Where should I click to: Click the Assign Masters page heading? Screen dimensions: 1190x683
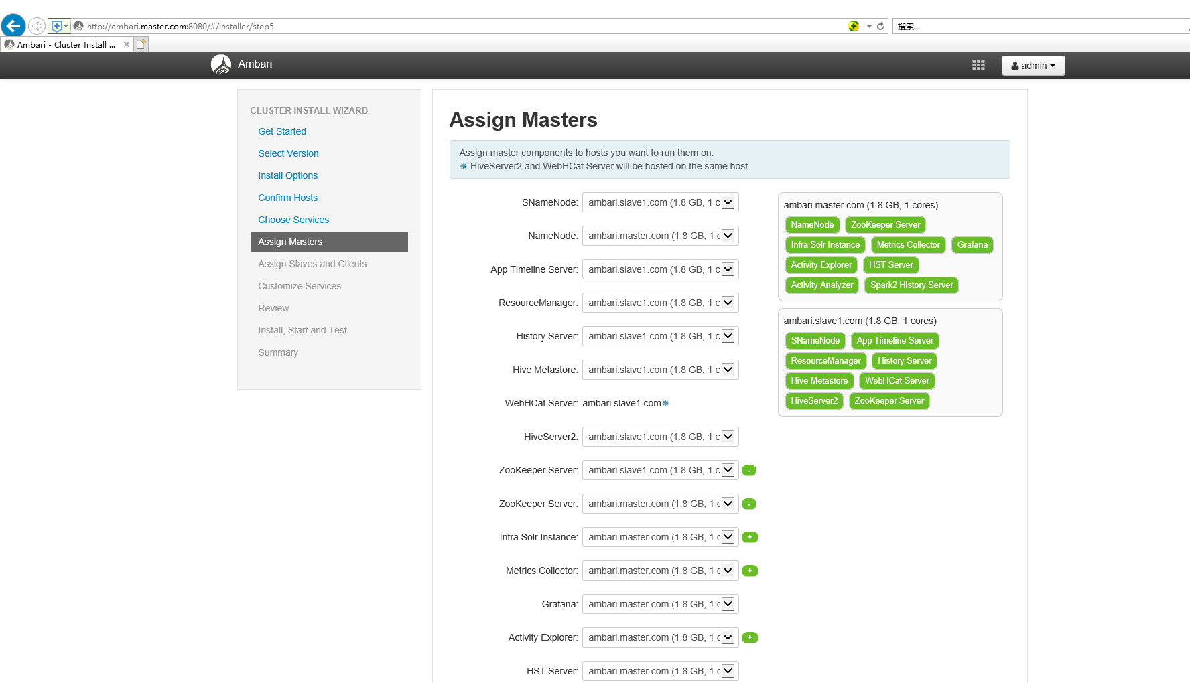(523, 120)
